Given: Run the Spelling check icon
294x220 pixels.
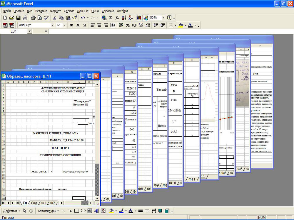Looking at the screenshot, I should 46,18.
